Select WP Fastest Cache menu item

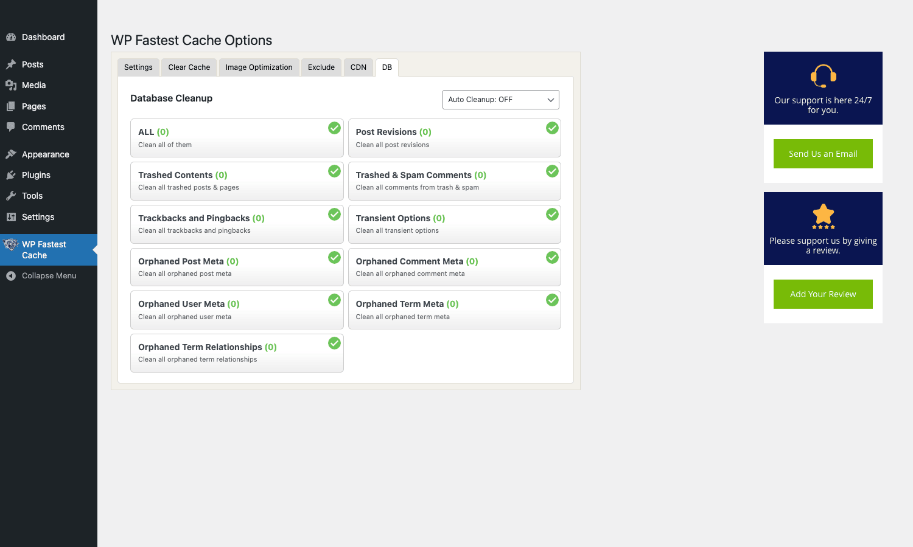(x=49, y=250)
